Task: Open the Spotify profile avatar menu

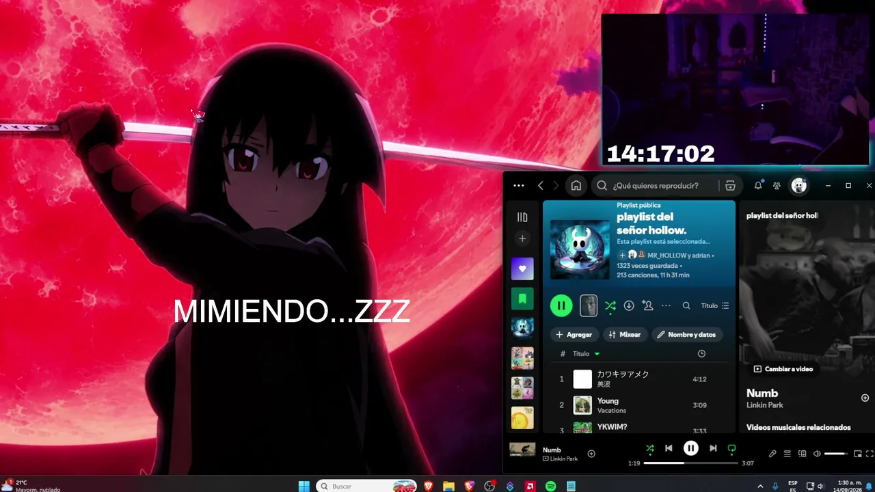Action: 798,186
